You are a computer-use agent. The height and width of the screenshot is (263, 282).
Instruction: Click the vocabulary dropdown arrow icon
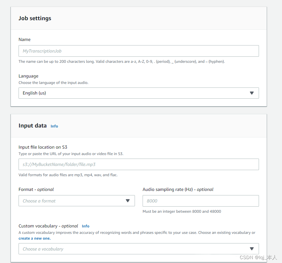(x=252, y=249)
